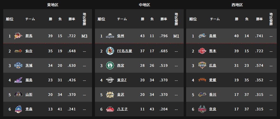This screenshot has height=119, width=280.
Task: Click the 信州 team logo icon
Action: click(x=110, y=36)
